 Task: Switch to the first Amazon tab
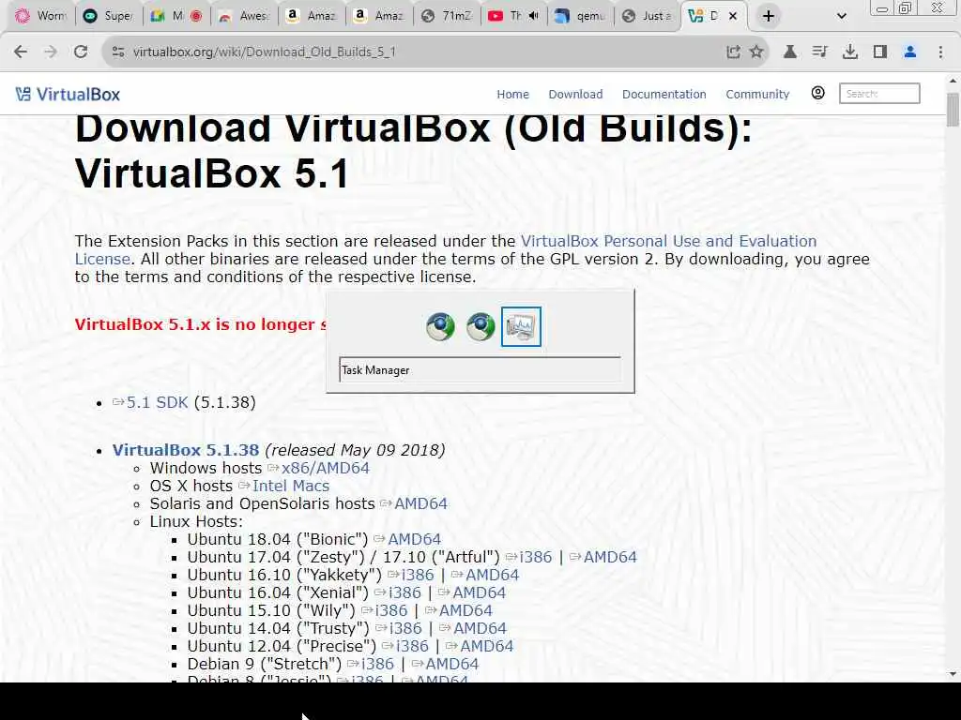pyautogui.click(x=312, y=17)
